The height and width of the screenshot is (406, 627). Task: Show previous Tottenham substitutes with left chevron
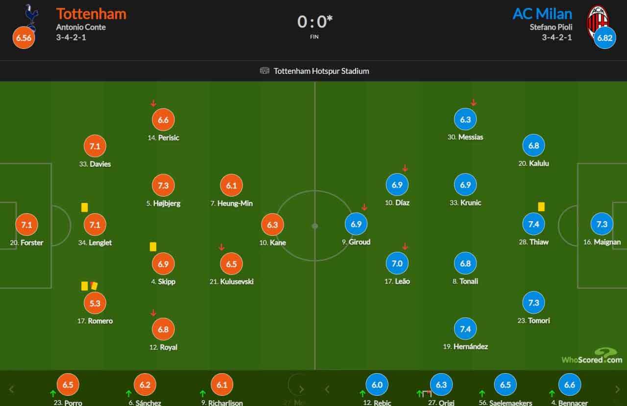12,389
